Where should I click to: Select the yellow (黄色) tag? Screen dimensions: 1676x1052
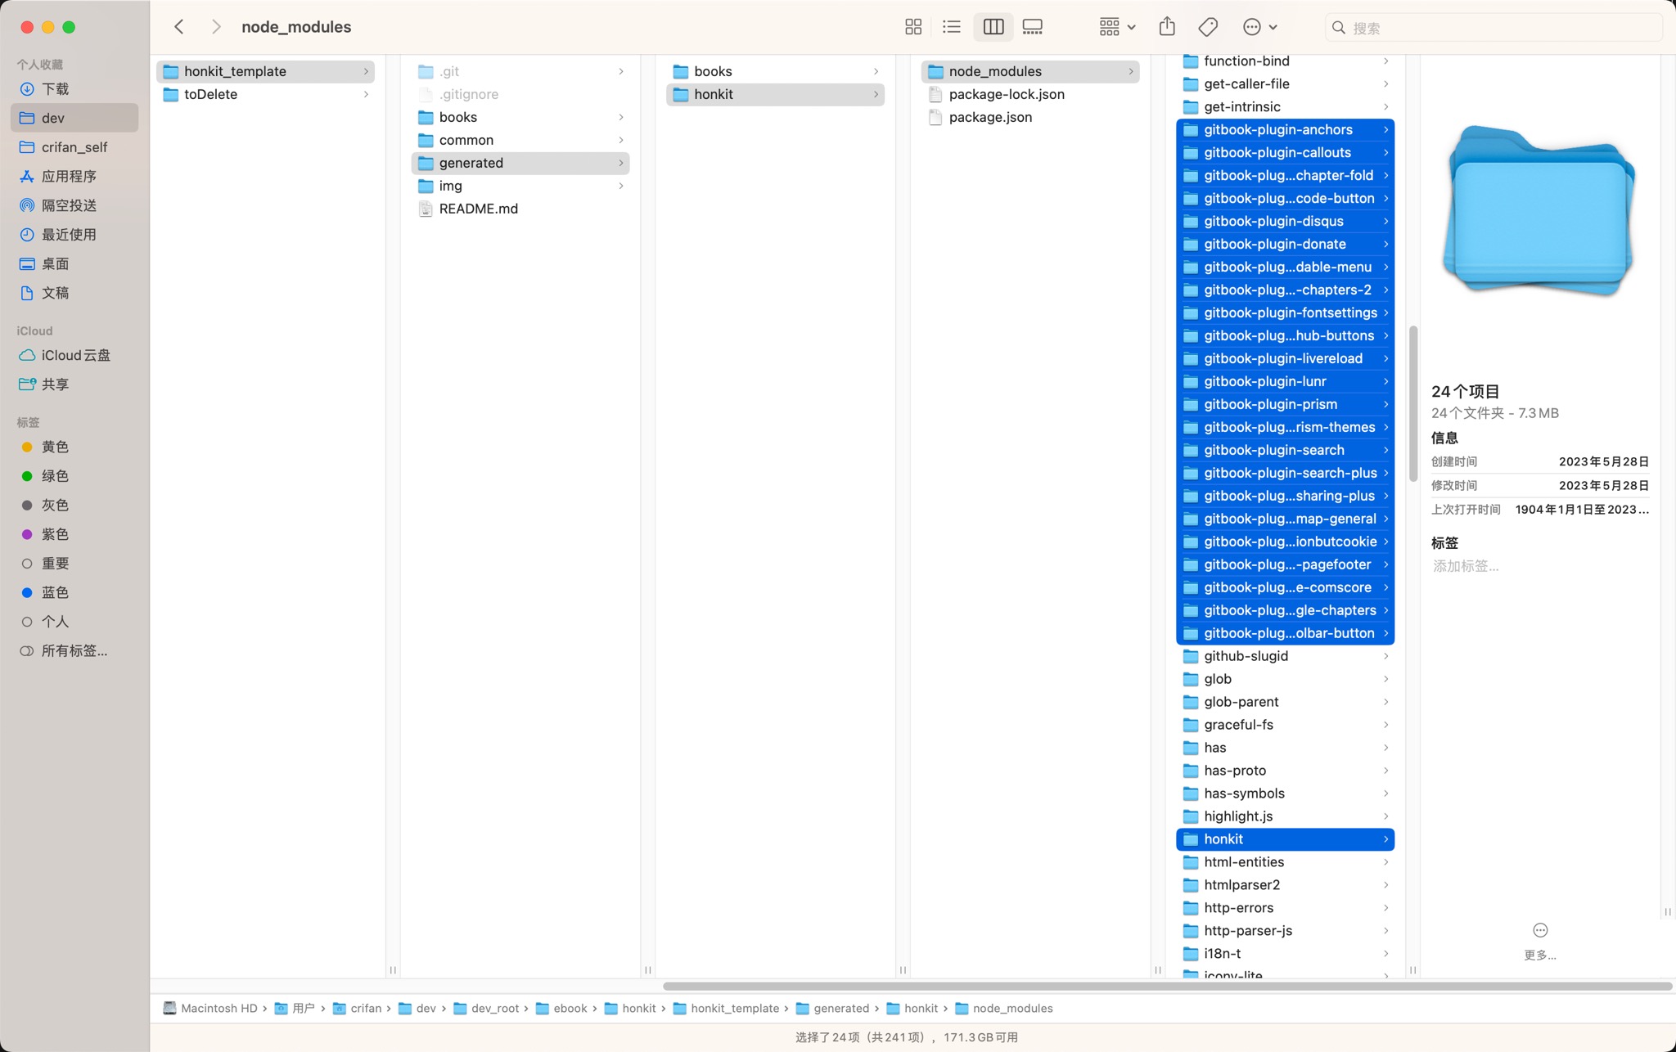click(55, 447)
